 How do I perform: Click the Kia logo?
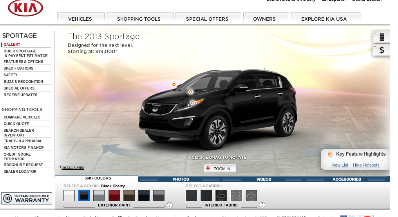[x=25, y=8]
